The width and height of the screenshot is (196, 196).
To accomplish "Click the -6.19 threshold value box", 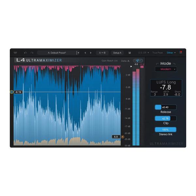I will (18, 92).
